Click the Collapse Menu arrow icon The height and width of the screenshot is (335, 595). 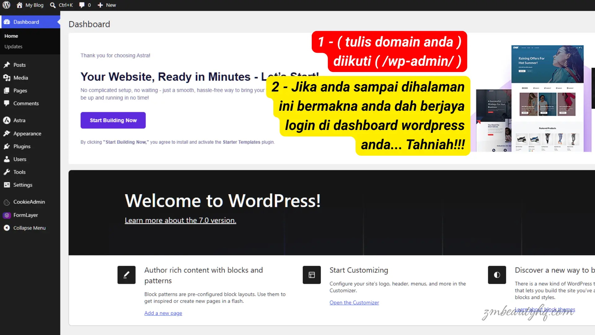7,228
